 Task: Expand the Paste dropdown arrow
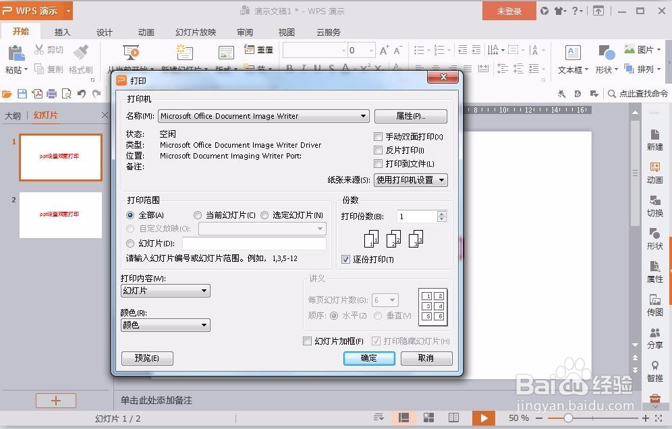tap(26, 69)
